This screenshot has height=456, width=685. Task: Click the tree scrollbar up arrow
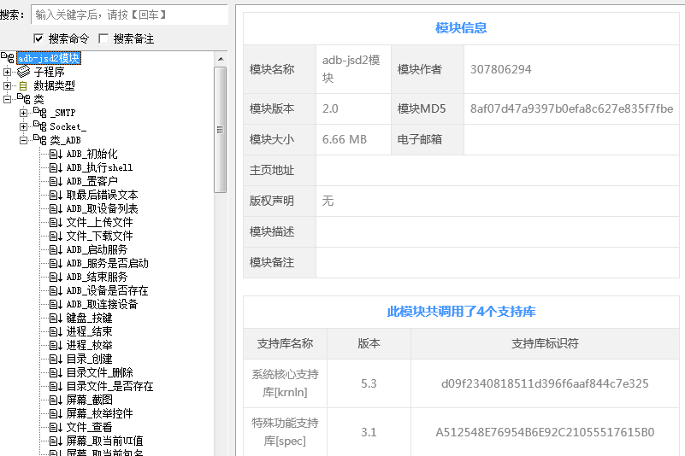tap(221, 59)
